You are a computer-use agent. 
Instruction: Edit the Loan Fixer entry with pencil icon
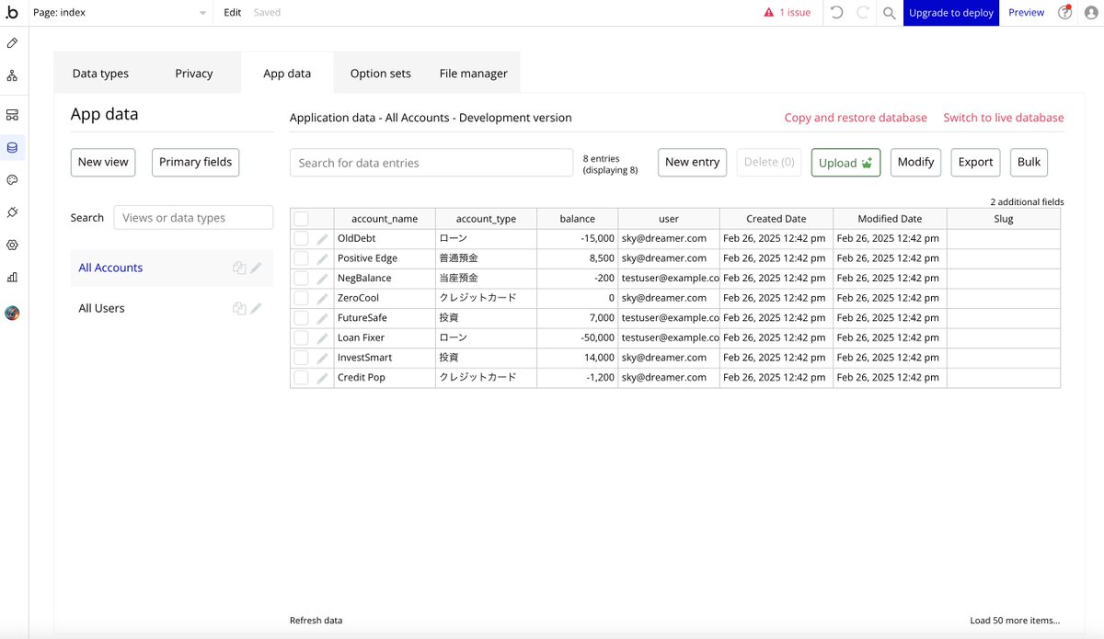pyautogui.click(x=322, y=338)
